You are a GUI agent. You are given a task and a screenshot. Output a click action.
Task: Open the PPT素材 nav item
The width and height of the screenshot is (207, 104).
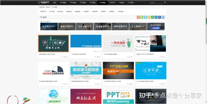click(93, 3)
